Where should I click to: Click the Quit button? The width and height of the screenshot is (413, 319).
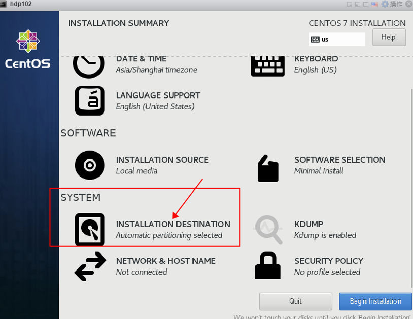295,301
